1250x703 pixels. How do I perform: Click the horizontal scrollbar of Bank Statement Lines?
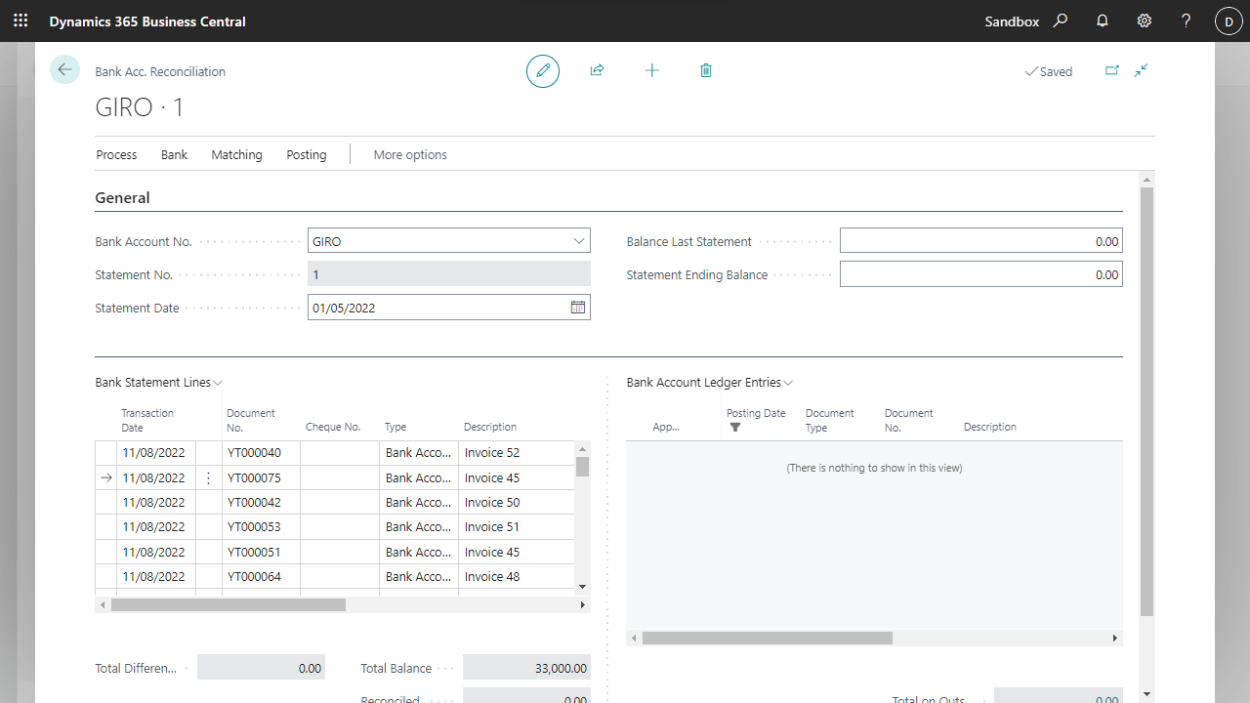pos(229,605)
